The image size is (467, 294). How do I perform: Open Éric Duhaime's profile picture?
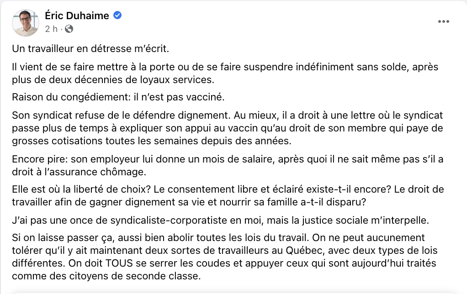25,23
